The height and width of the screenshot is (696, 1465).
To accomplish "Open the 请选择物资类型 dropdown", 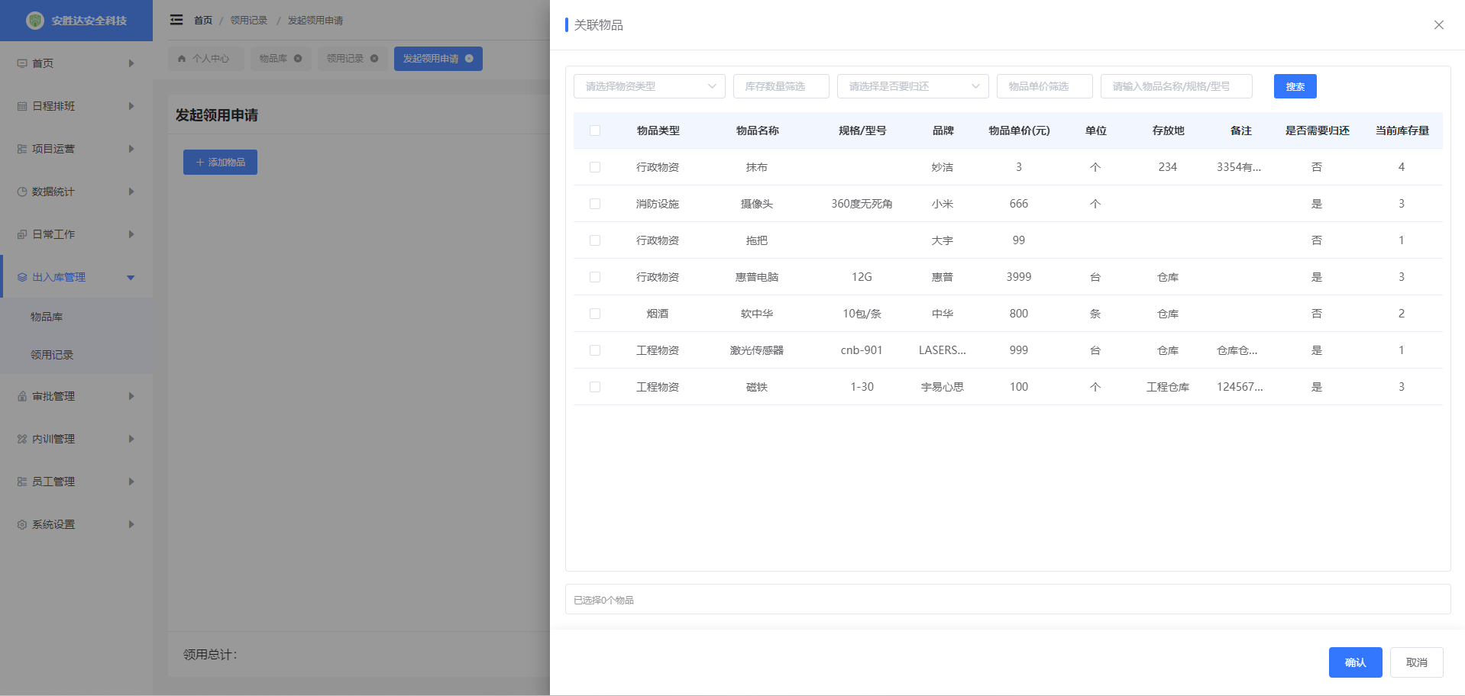I will pos(648,86).
